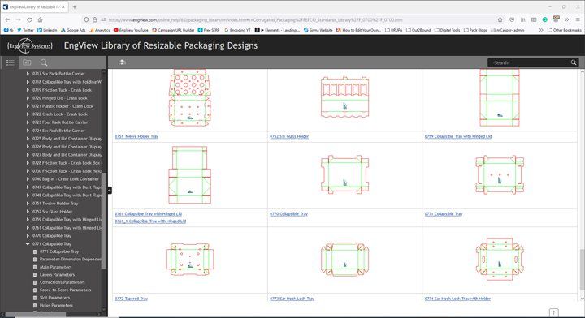585x318 pixels.
Task: Open 0761_1 Collapsible Tray with Hinged Lid link
Action: click(150, 221)
